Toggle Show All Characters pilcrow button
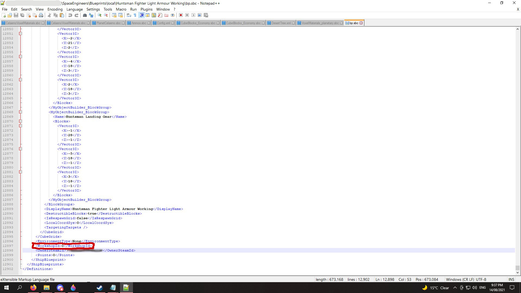Screen dimensions: 521x293 [x=135, y=15]
